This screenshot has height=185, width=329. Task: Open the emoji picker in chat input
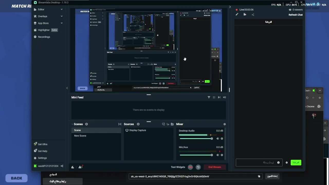tap(278, 163)
